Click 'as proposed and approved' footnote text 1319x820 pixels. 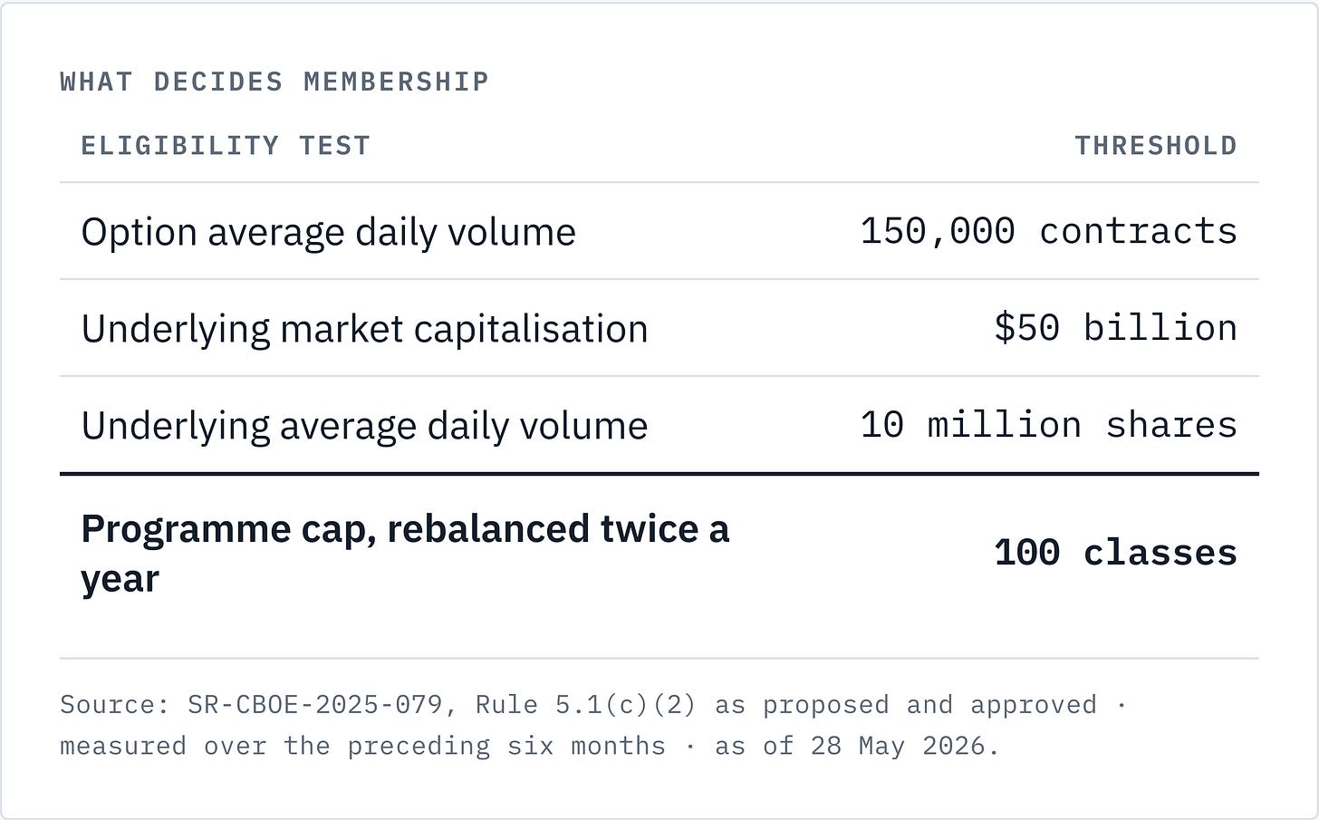point(906,705)
